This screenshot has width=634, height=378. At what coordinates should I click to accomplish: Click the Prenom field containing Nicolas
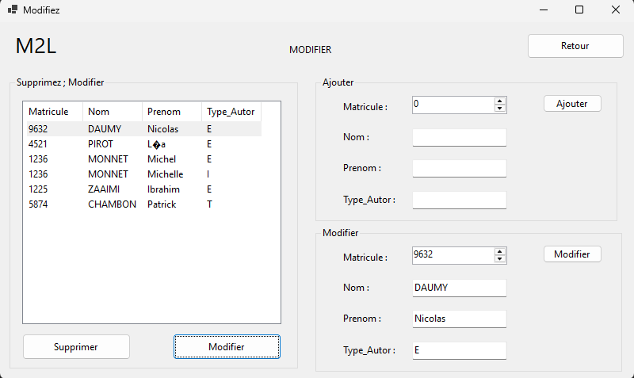tap(459, 319)
